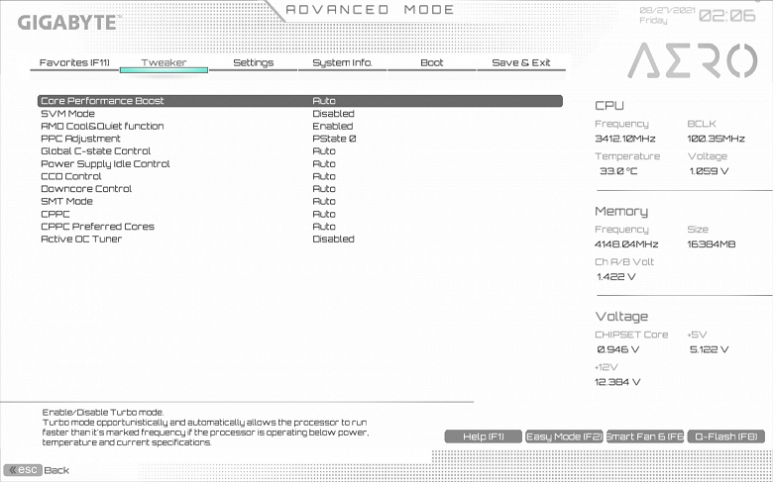Image resolution: width=773 pixels, height=482 pixels.
Task: Click the ADVANCED MODE title
Action: [x=370, y=10]
